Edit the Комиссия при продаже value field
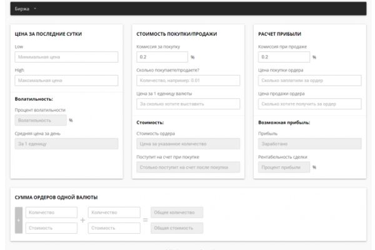 coord(284,57)
